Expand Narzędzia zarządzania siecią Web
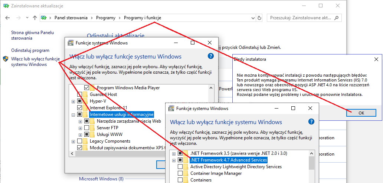The width and height of the screenshot is (383, 183). (x=80, y=121)
